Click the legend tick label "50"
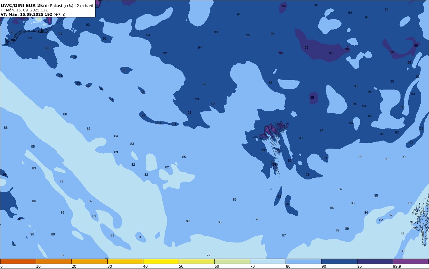Viewport: 429px width, 269px height. [x=181, y=266]
